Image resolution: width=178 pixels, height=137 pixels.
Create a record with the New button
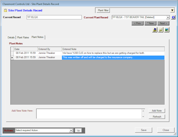coord(150,23)
